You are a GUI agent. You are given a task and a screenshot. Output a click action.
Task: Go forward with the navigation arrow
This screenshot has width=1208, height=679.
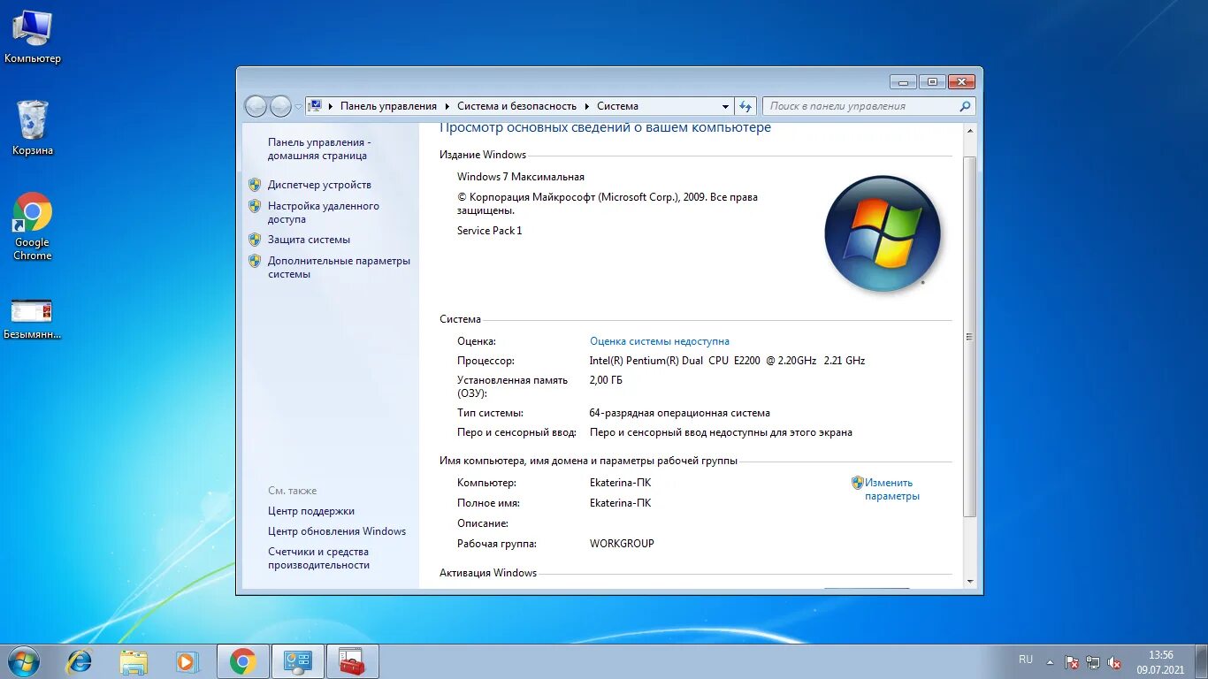click(280, 106)
